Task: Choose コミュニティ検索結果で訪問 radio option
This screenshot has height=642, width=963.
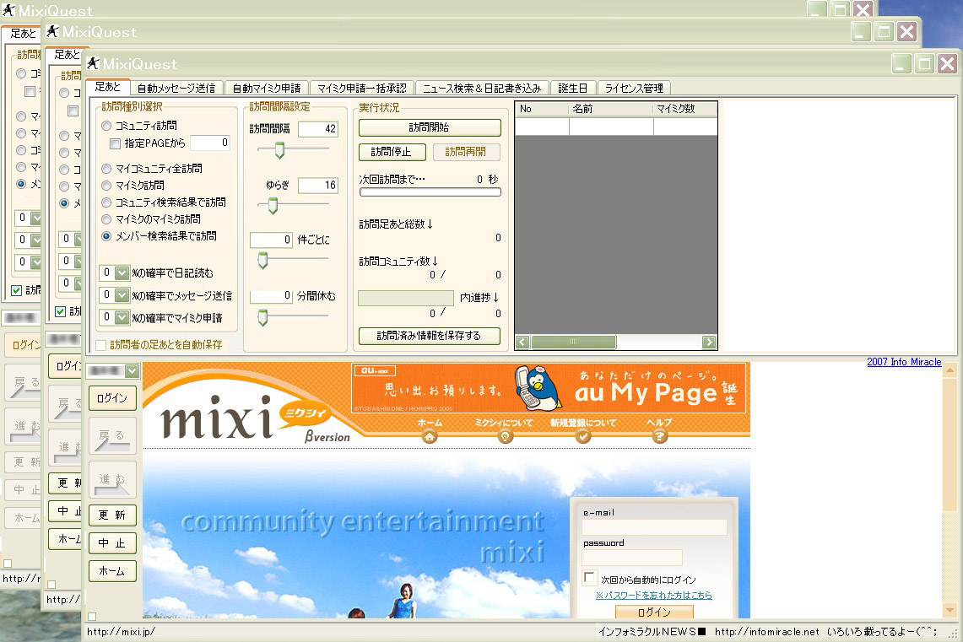Action: pos(106,202)
